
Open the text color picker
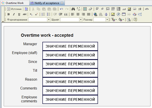[114, 20]
